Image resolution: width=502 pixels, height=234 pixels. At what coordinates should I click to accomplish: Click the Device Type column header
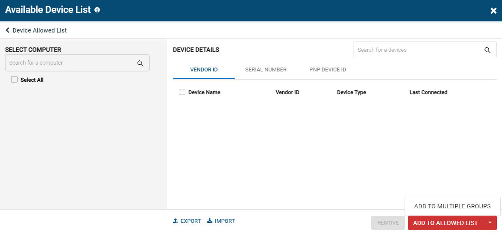click(x=351, y=92)
